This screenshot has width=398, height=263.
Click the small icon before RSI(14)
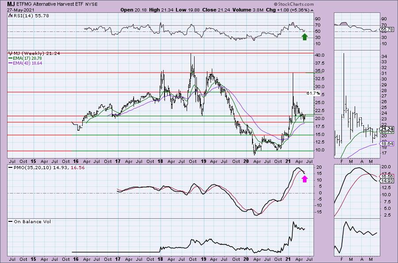coord(10,15)
